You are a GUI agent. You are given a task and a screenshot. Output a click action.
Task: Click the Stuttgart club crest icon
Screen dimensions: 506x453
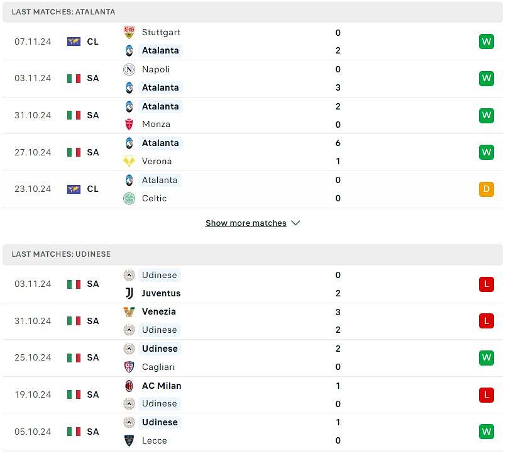tap(129, 32)
